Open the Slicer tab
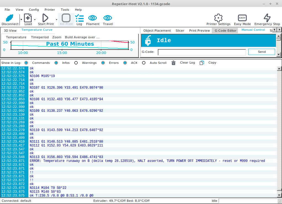 coord(180,31)
